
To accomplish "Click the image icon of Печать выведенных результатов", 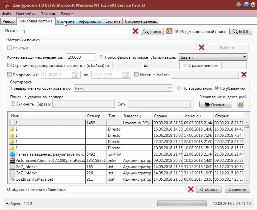I will coord(12,154).
